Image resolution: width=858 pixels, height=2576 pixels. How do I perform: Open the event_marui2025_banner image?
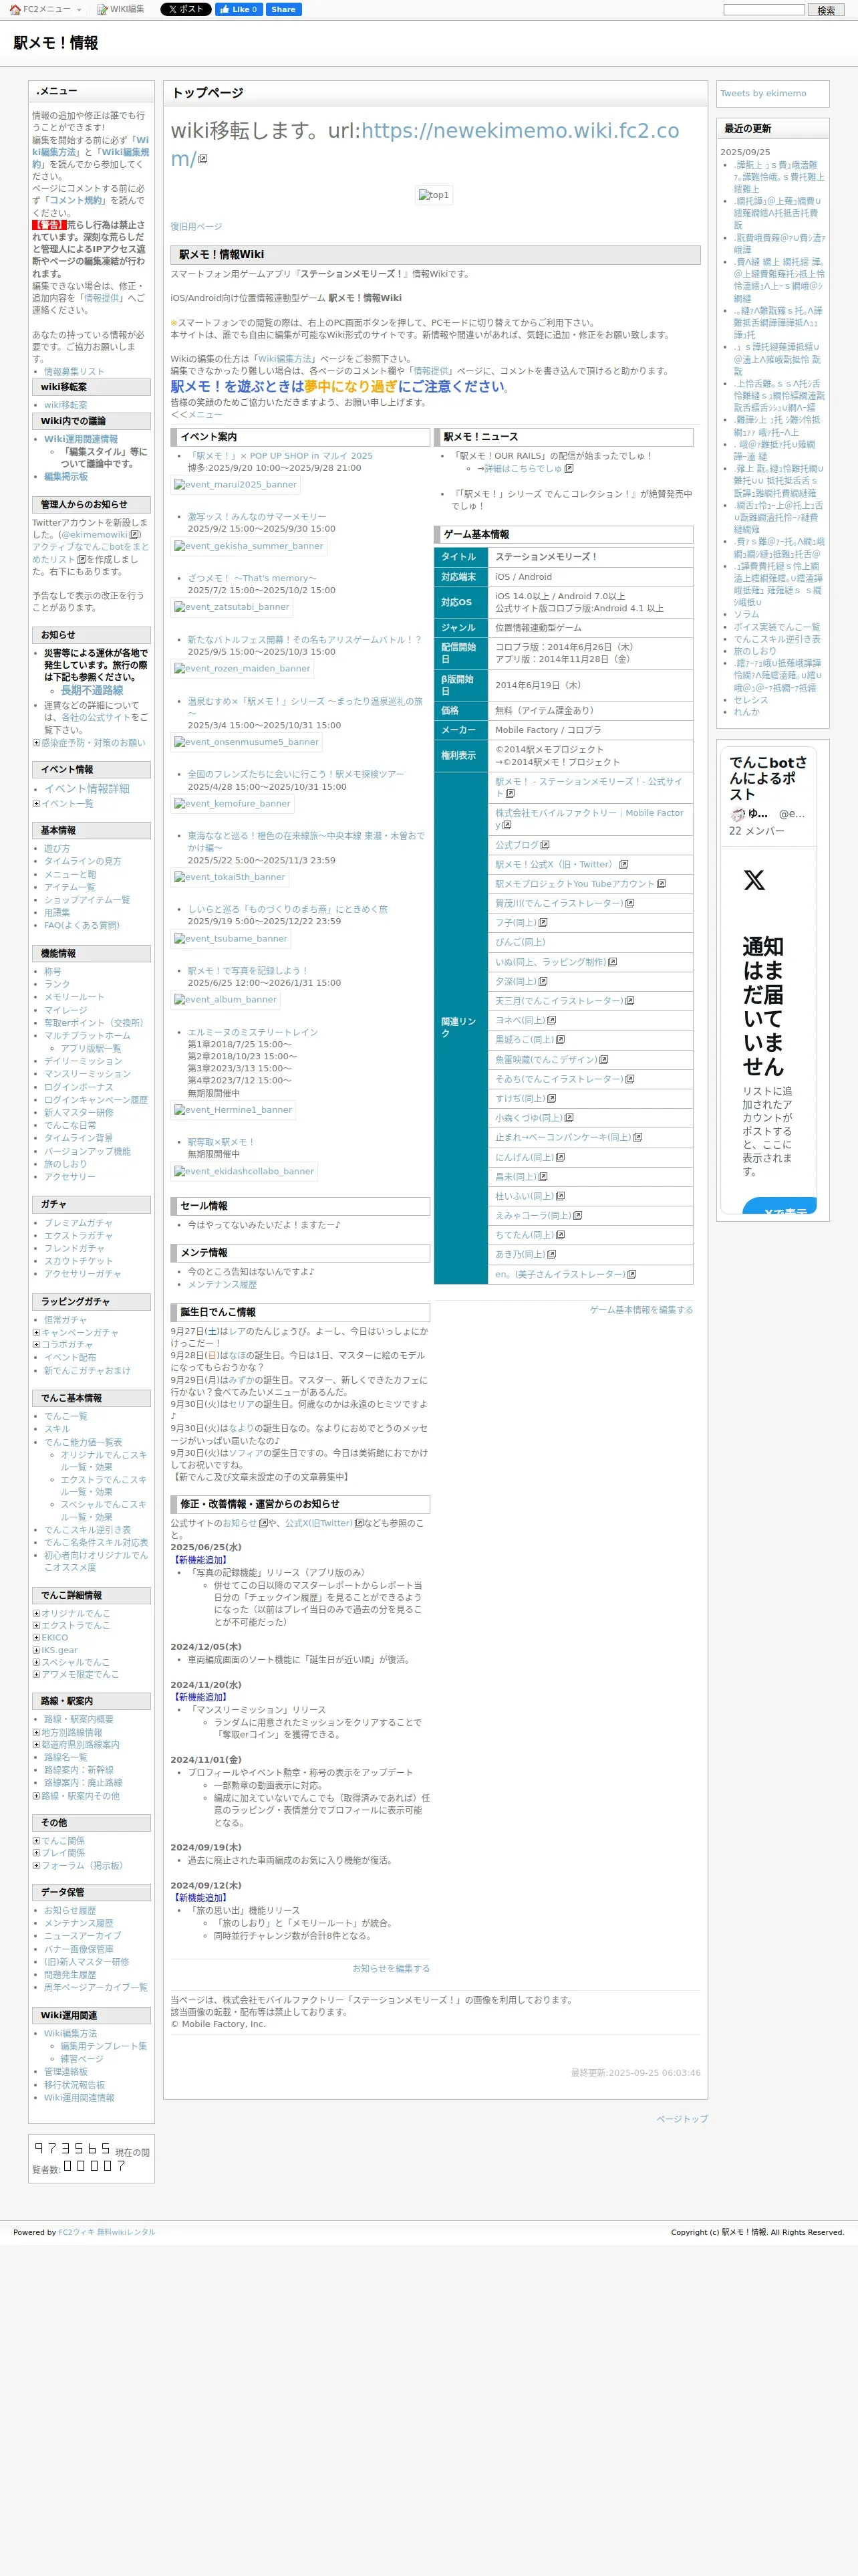(237, 485)
